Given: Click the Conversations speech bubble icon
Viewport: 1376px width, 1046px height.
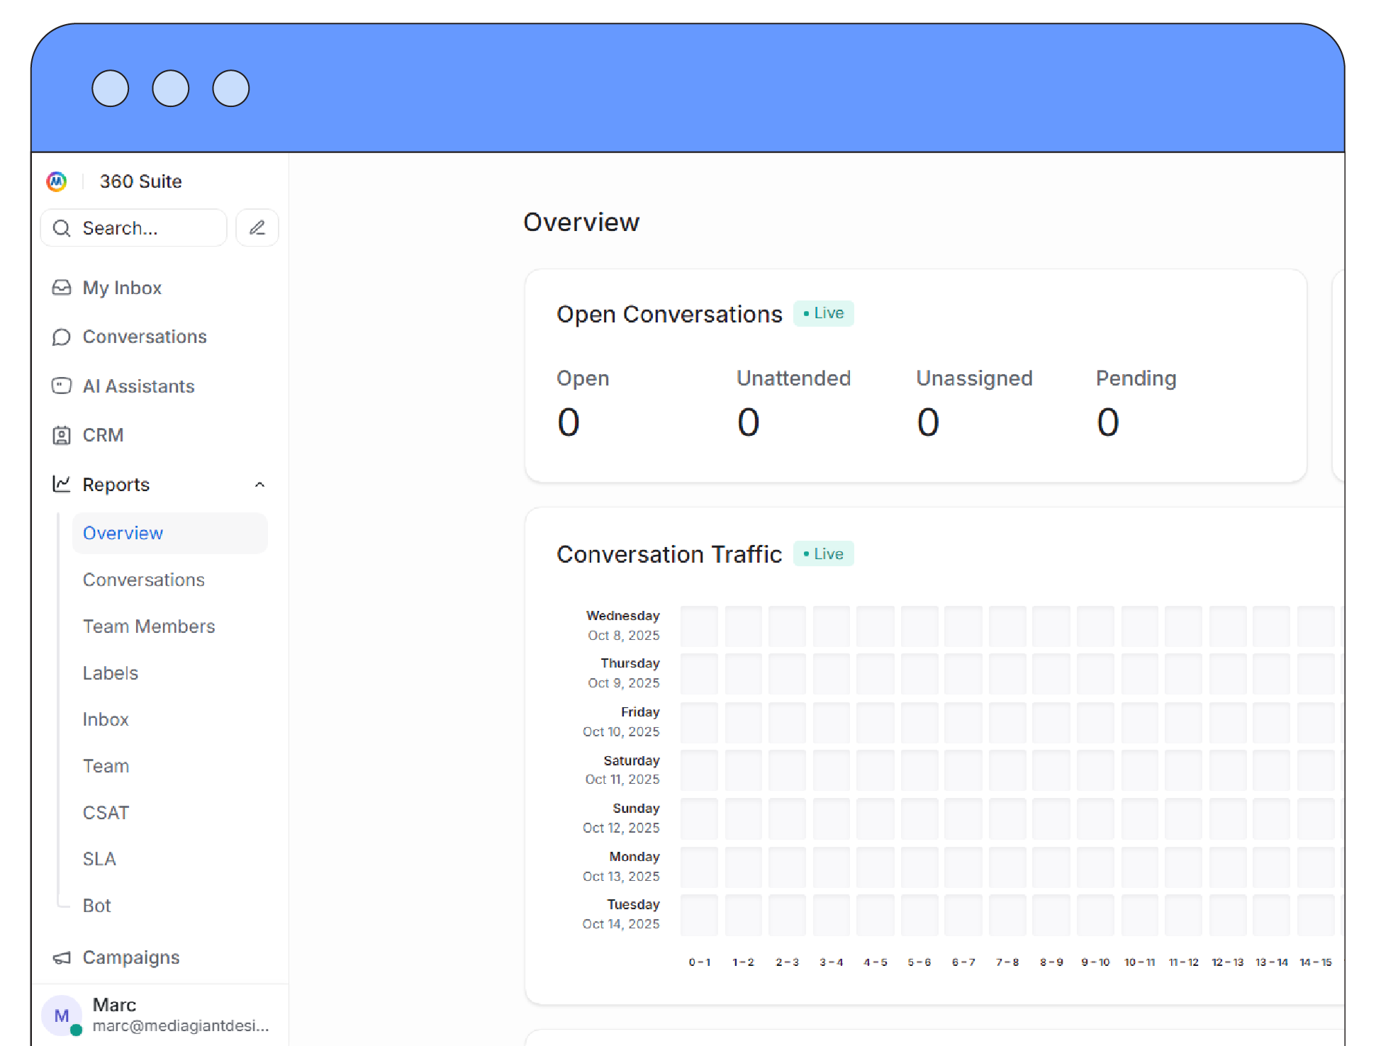Looking at the screenshot, I should (x=62, y=337).
